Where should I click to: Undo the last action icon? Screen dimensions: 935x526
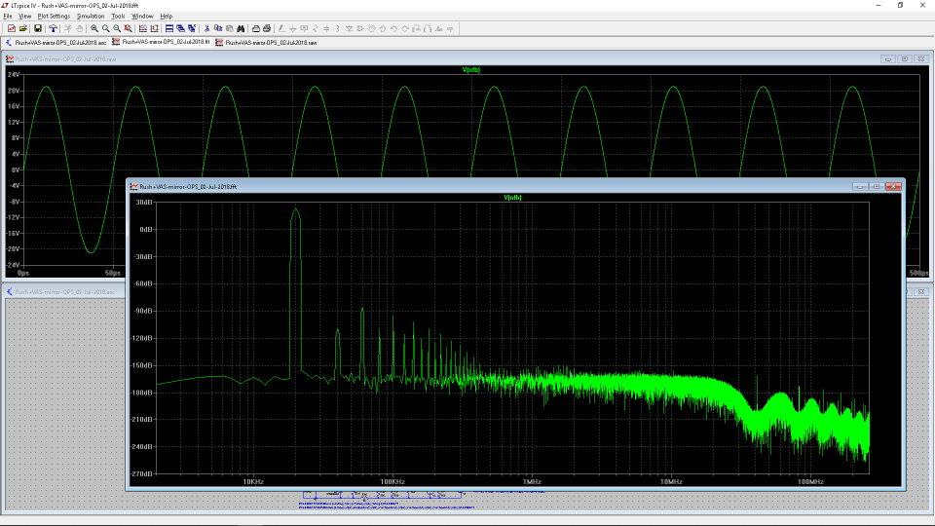pyautogui.click(x=394, y=28)
